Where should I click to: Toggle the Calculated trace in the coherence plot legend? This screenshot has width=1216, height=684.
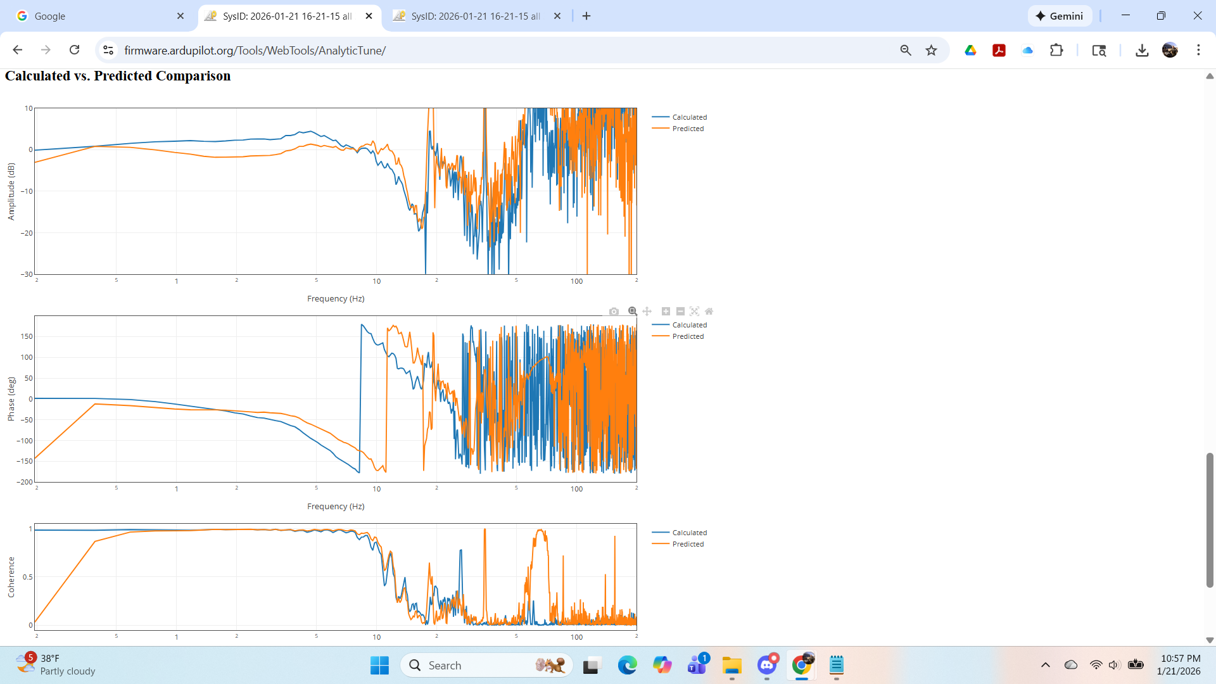tap(689, 533)
